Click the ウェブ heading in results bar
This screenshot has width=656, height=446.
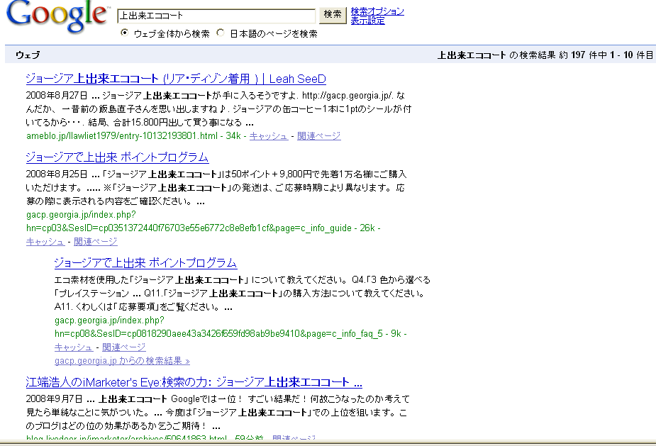(28, 55)
